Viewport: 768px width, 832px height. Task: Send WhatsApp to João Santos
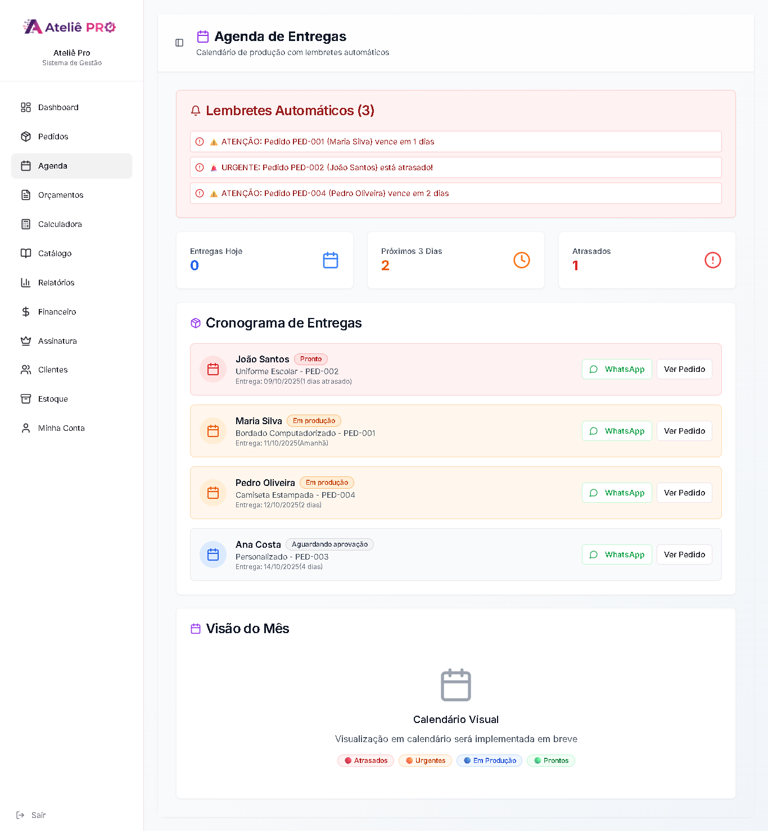pyautogui.click(x=617, y=369)
